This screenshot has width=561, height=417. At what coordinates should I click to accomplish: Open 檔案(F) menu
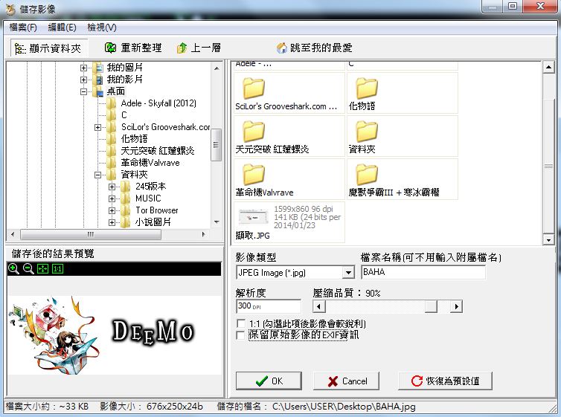[23, 28]
